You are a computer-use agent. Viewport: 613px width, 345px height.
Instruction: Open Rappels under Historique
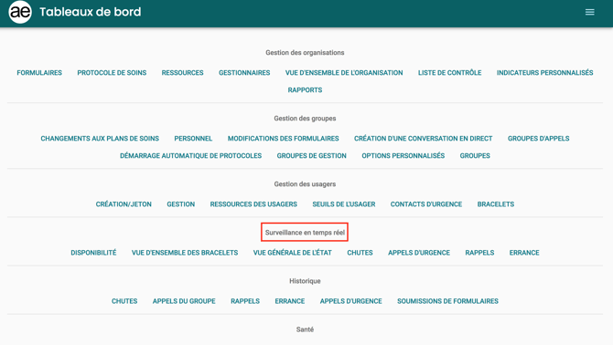pyautogui.click(x=245, y=301)
